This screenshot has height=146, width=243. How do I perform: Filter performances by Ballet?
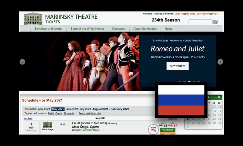tap(51, 114)
